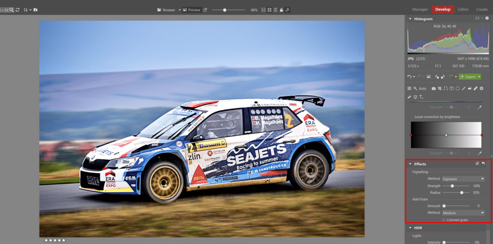The height and width of the screenshot is (244, 493).
Task: Click the save-with-checkmark icon
Action: [x=451, y=77]
